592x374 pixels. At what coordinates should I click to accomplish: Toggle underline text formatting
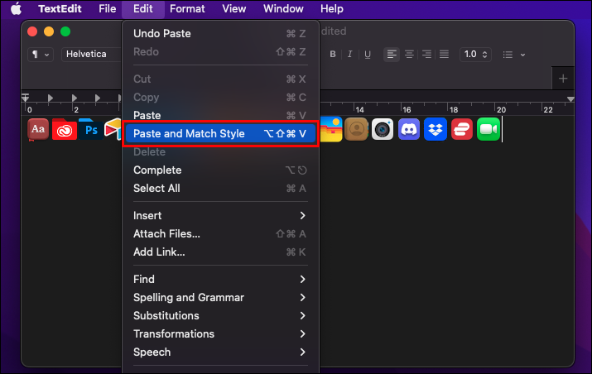(x=367, y=55)
